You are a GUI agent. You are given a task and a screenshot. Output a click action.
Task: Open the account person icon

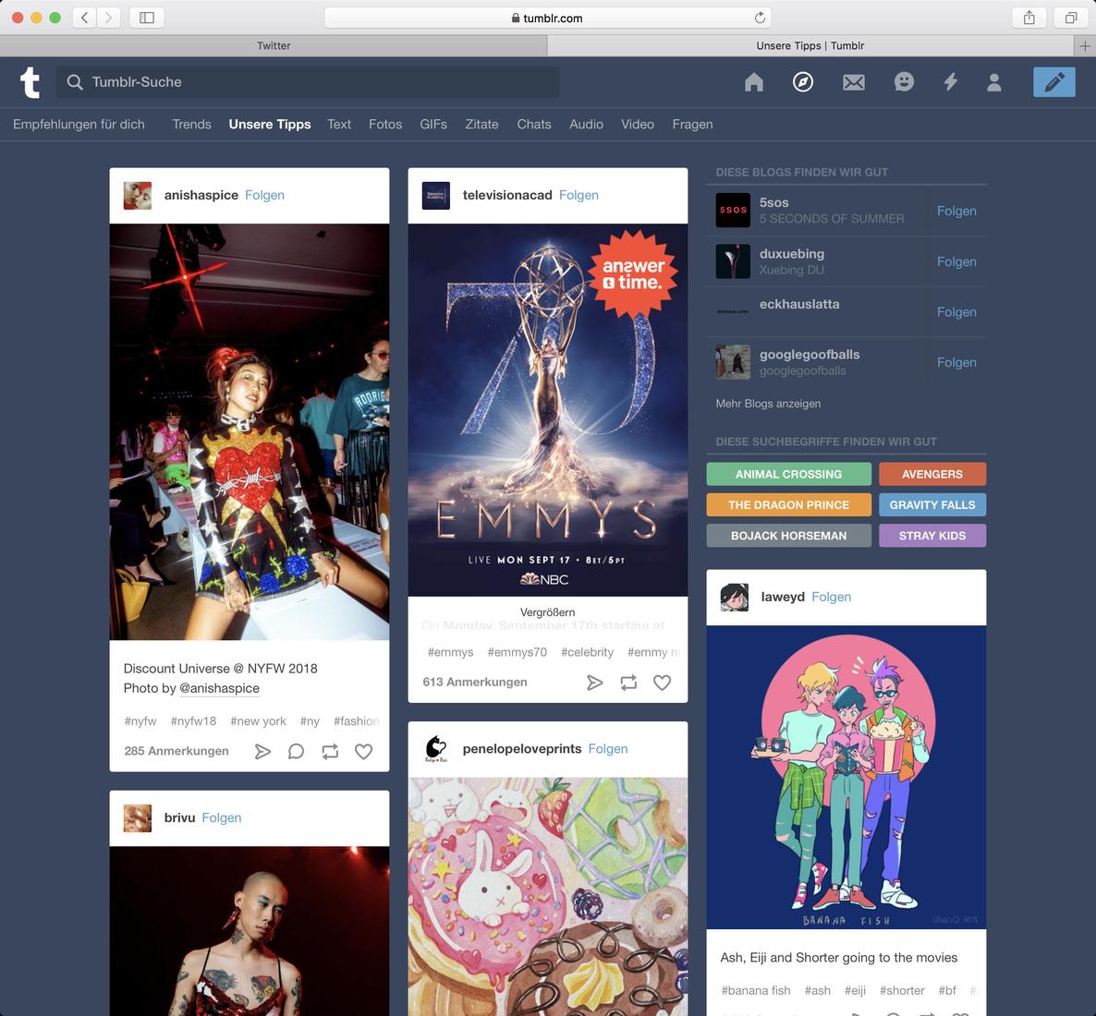[994, 82]
